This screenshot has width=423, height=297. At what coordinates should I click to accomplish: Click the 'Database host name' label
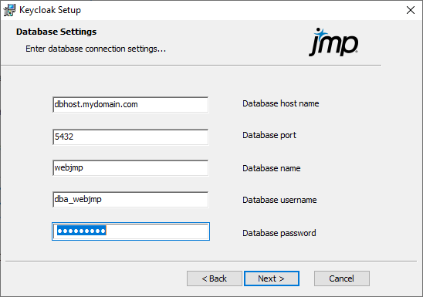click(x=280, y=103)
